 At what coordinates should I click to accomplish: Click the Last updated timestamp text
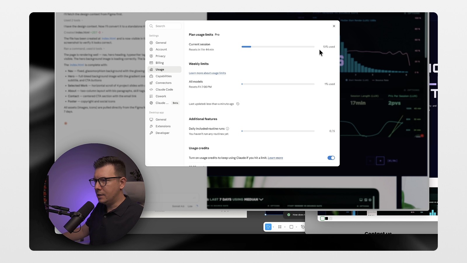click(x=211, y=104)
